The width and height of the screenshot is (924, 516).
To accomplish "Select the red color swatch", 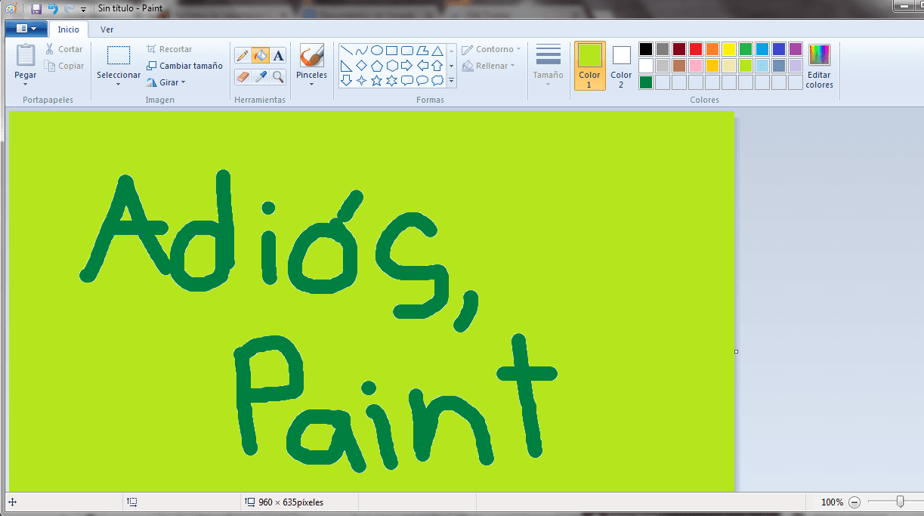I will pos(696,48).
